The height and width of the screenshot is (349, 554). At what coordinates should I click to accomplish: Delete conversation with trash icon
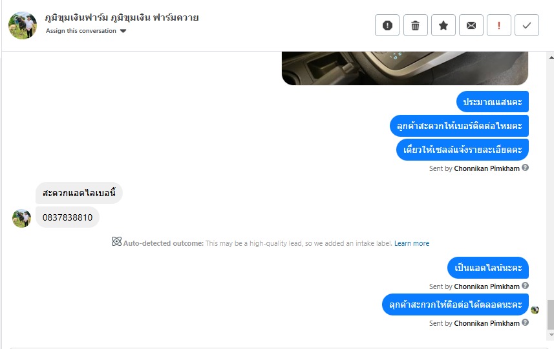[416, 25]
